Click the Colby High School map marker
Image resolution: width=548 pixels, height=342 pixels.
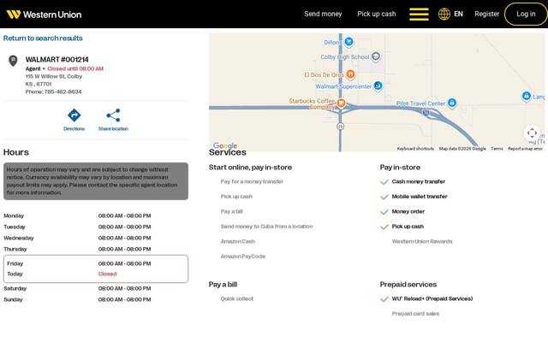(376, 56)
